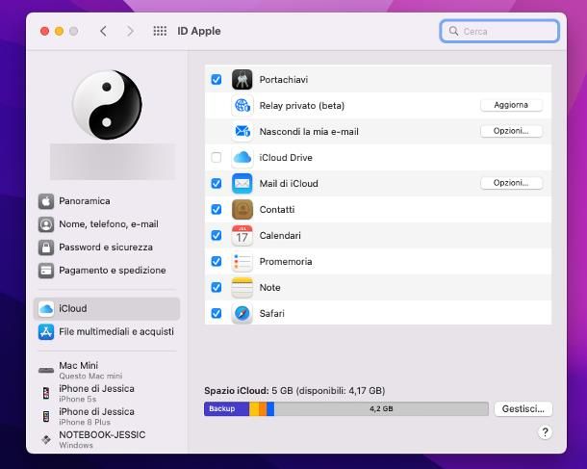Open help with question mark button
Image resolution: width=587 pixels, height=469 pixels.
point(545,432)
